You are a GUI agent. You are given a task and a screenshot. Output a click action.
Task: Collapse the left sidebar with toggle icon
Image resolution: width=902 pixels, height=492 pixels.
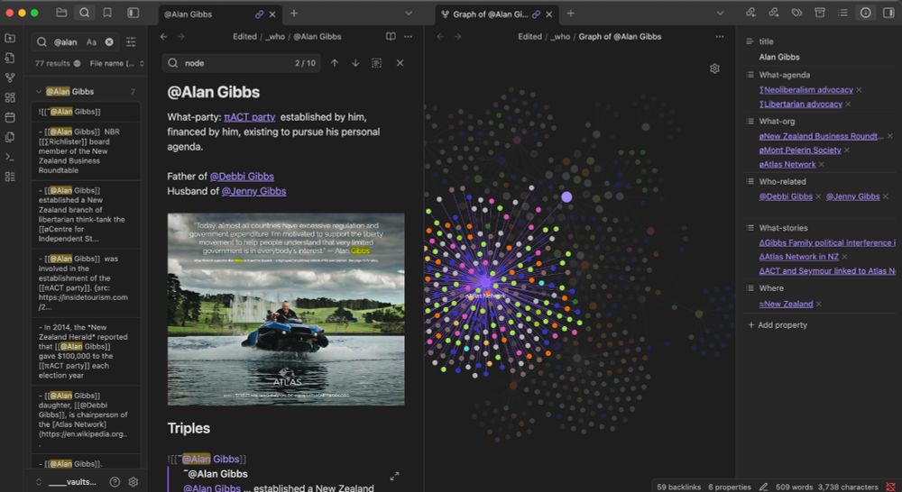(133, 13)
